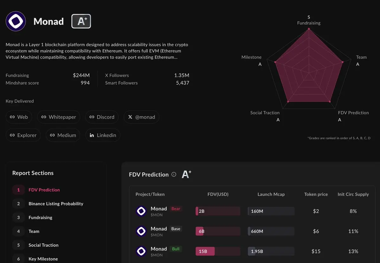Open the Linkedin link
Image resolution: width=380 pixels, height=263 pixels.
pyautogui.click(x=103, y=135)
